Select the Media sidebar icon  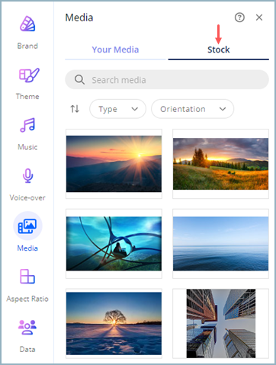pyautogui.click(x=27, y=226)
